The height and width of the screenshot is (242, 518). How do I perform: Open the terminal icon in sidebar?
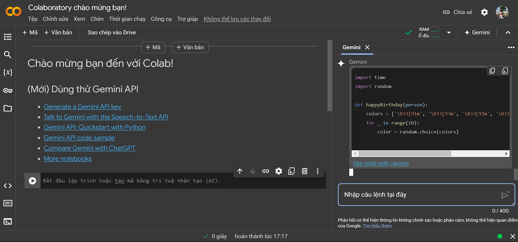(x=8, y=221)
